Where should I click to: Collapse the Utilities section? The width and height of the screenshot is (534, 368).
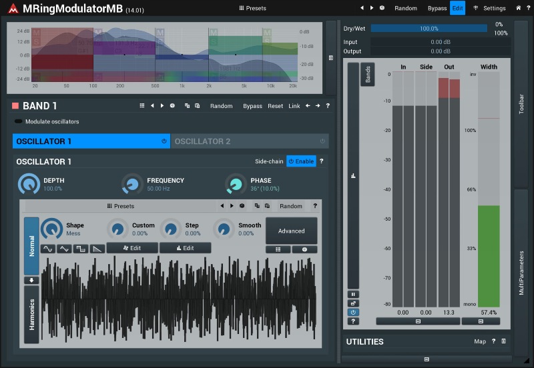(504, 341)
